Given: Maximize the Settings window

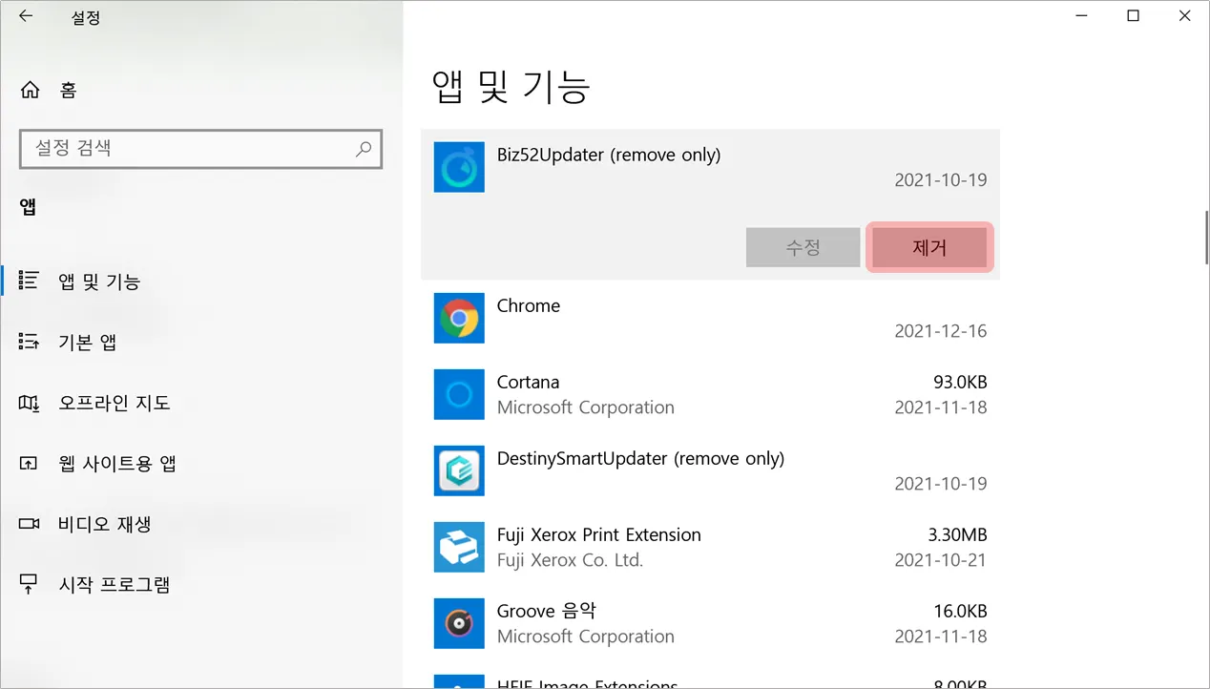Looking at the screenshot, I should coord(1133,16).
